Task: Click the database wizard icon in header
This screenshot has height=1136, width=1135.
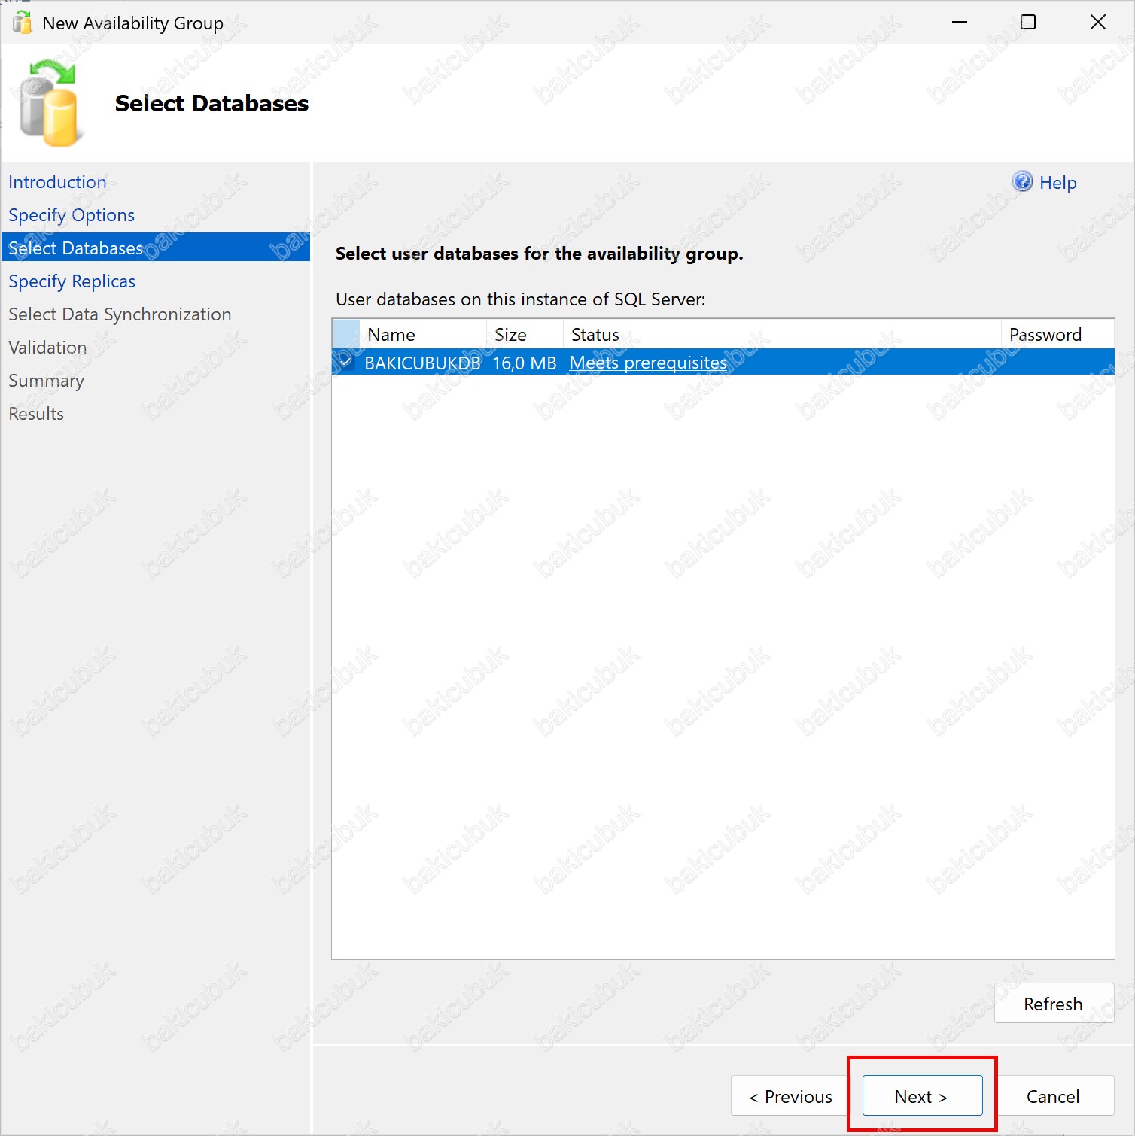Action: pos(49,104)
